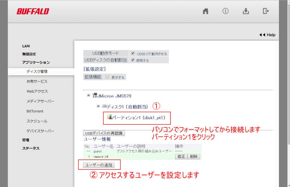Image resolution: width=290 pixels, height=187 pixels.
Task: Click the BUFFALO logo
Action: pyautogui.click(x=33, y=11)
